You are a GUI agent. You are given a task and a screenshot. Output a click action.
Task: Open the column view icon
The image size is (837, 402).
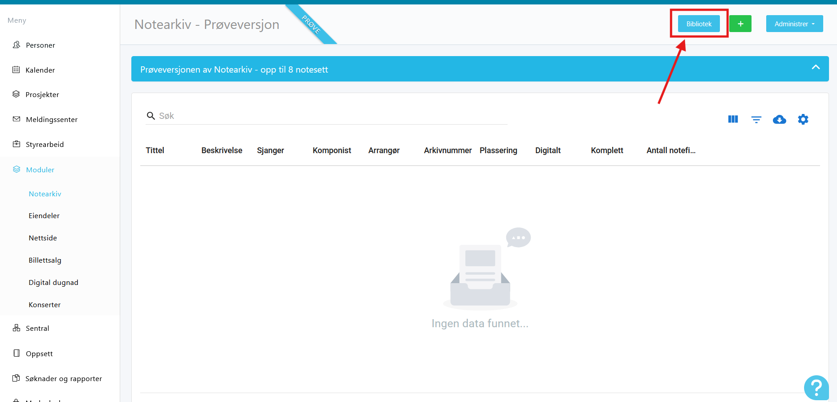733,119
